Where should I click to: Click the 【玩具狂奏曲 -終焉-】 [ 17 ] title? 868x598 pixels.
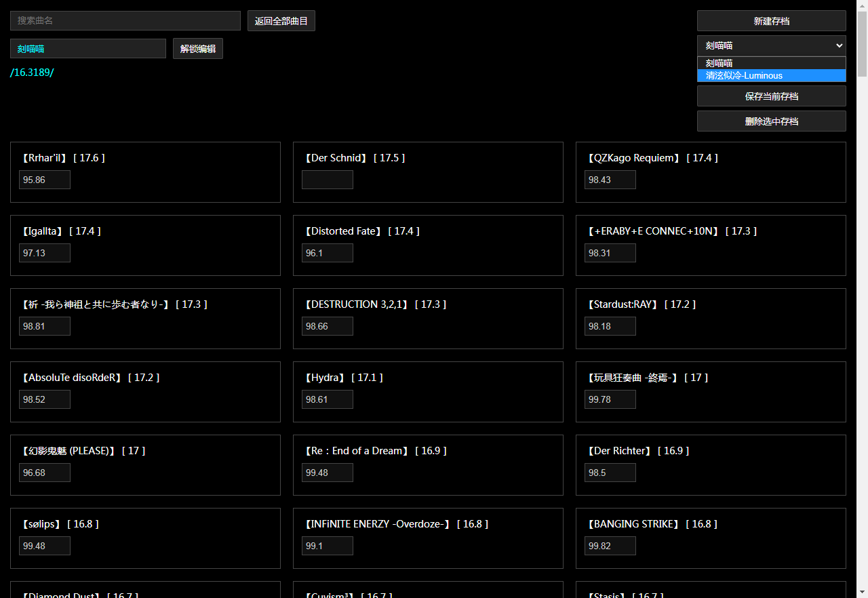[x=646, y=378]
